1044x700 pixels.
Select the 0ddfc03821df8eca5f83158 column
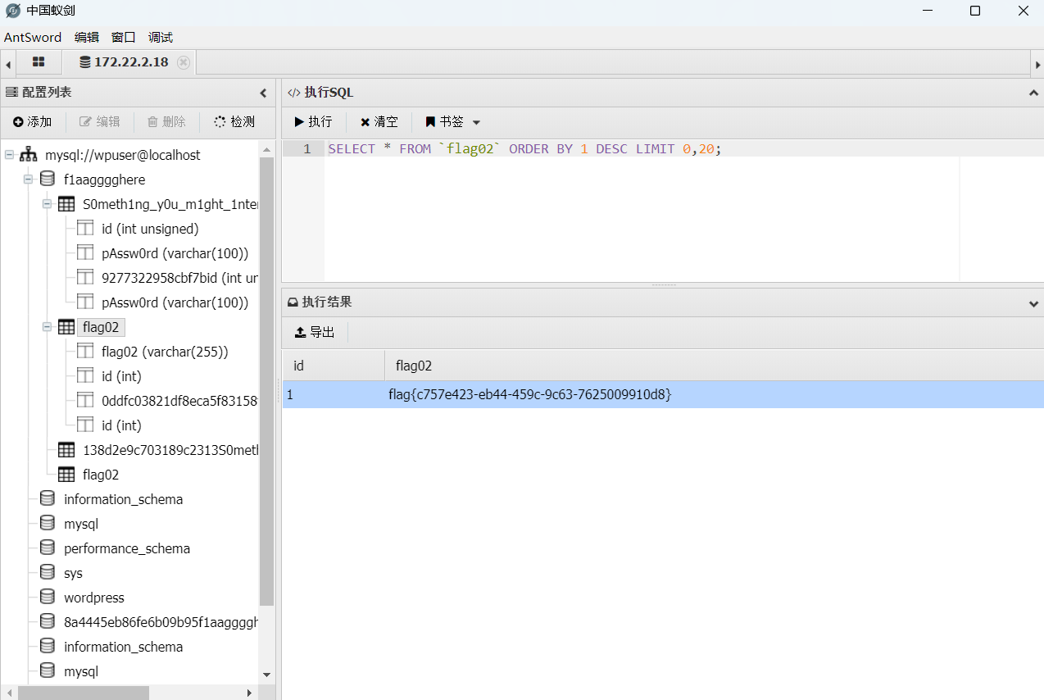[x=179, y=401]
